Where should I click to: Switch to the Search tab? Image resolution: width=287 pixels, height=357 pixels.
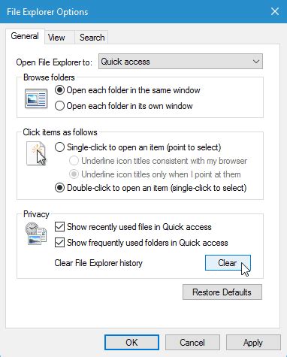[92, 38]
